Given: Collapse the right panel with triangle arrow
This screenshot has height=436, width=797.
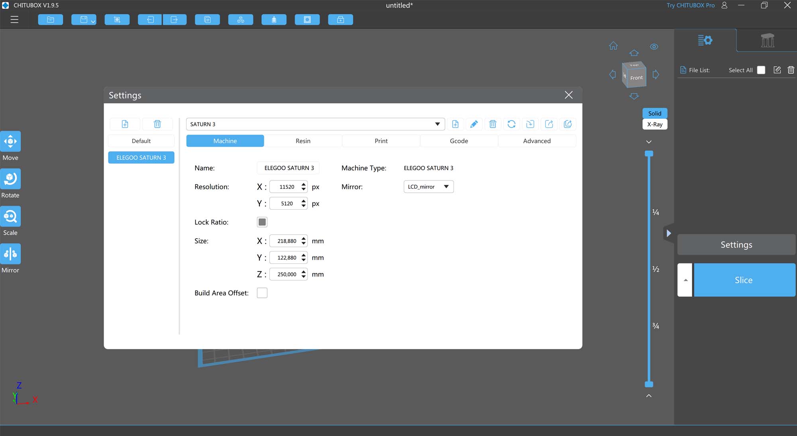Looking at the screenshot, I should [x=669, y=233].
